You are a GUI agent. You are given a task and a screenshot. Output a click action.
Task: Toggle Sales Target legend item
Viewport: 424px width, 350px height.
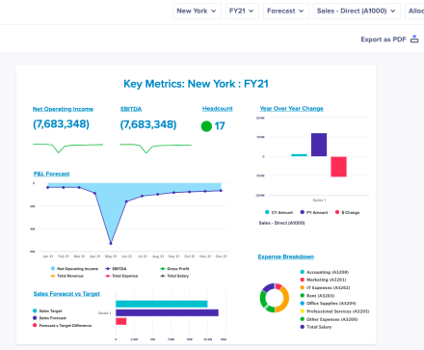47,310
